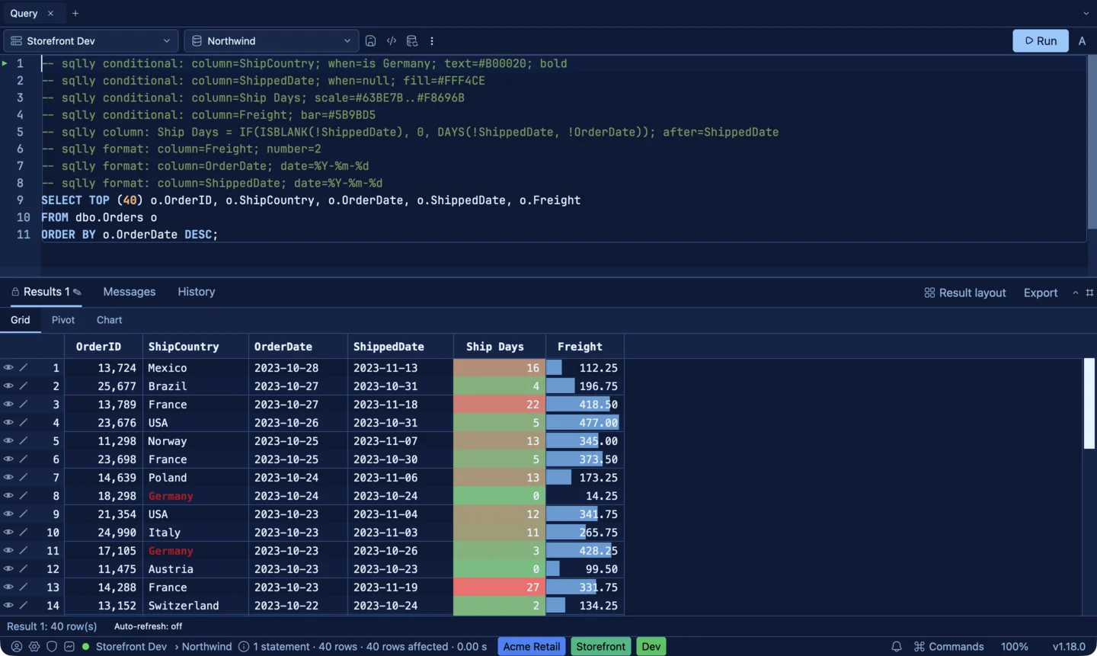Open the Commands palette
Screen dimensions: 1097x656
[948, 646]
